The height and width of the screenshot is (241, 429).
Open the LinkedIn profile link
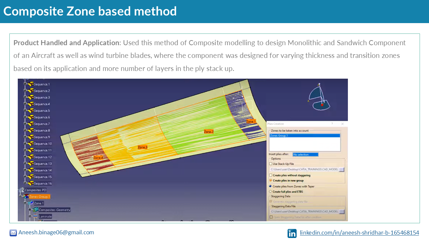[x=359, y=233]
